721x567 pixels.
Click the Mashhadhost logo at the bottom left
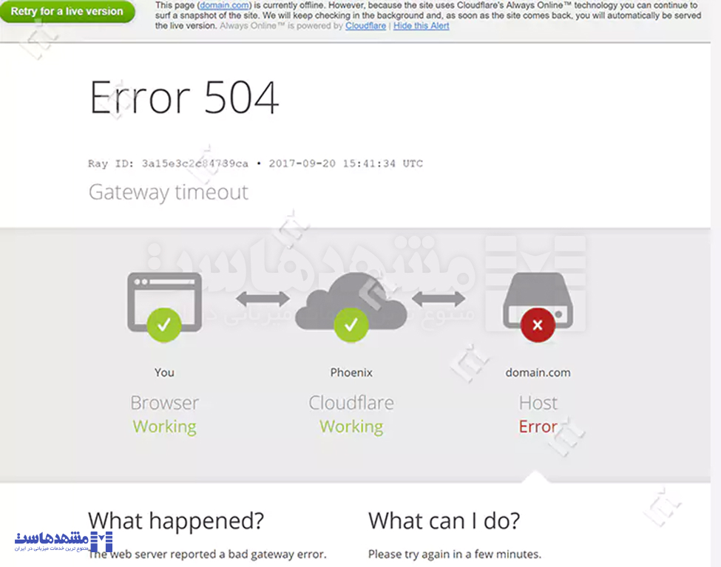pyautogui.click(x=64, y=542)
